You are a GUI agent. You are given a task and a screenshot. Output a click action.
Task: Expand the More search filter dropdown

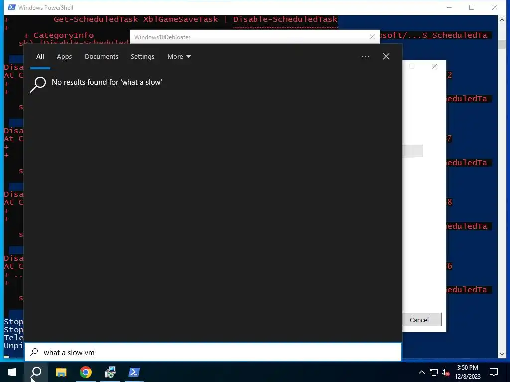click(x=179, y=57)
